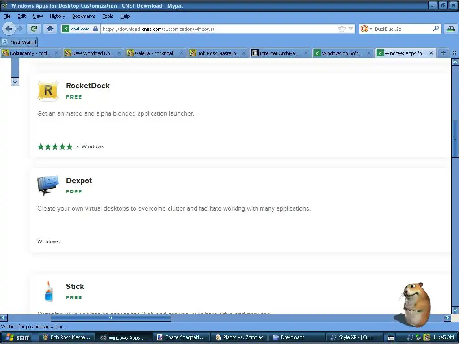The height and width of the screenshot is (344, 459).
Task: Click the magnifier search icon
Action: [x=436, y=29]
